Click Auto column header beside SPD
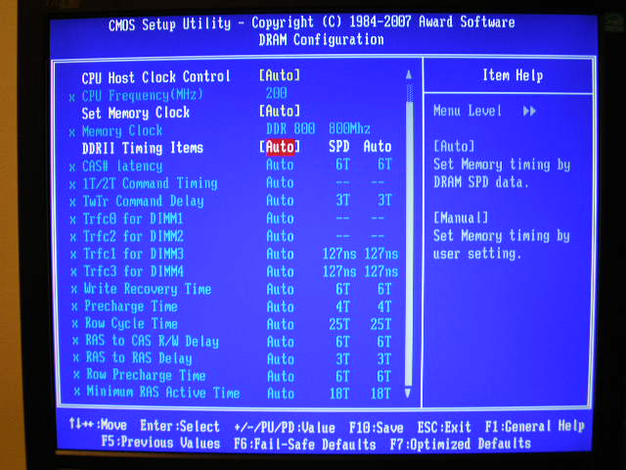The width and height of the screenshot is (626, 470). point(378,146)
